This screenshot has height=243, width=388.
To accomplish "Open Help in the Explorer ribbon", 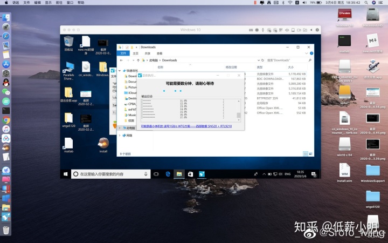I will [x=311, y=53].
